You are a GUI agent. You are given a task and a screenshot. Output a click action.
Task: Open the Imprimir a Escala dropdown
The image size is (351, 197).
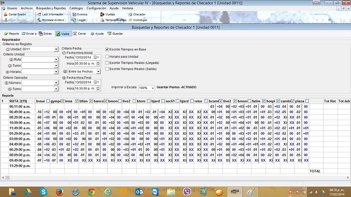click(153, 88)
